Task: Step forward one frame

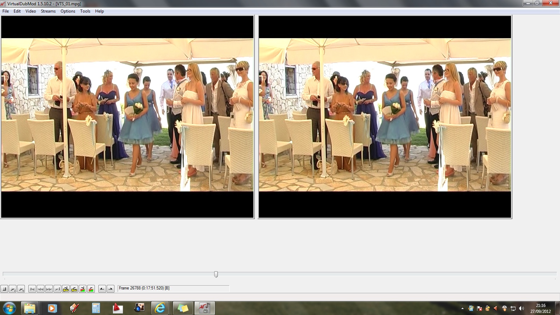Action: 49,289
